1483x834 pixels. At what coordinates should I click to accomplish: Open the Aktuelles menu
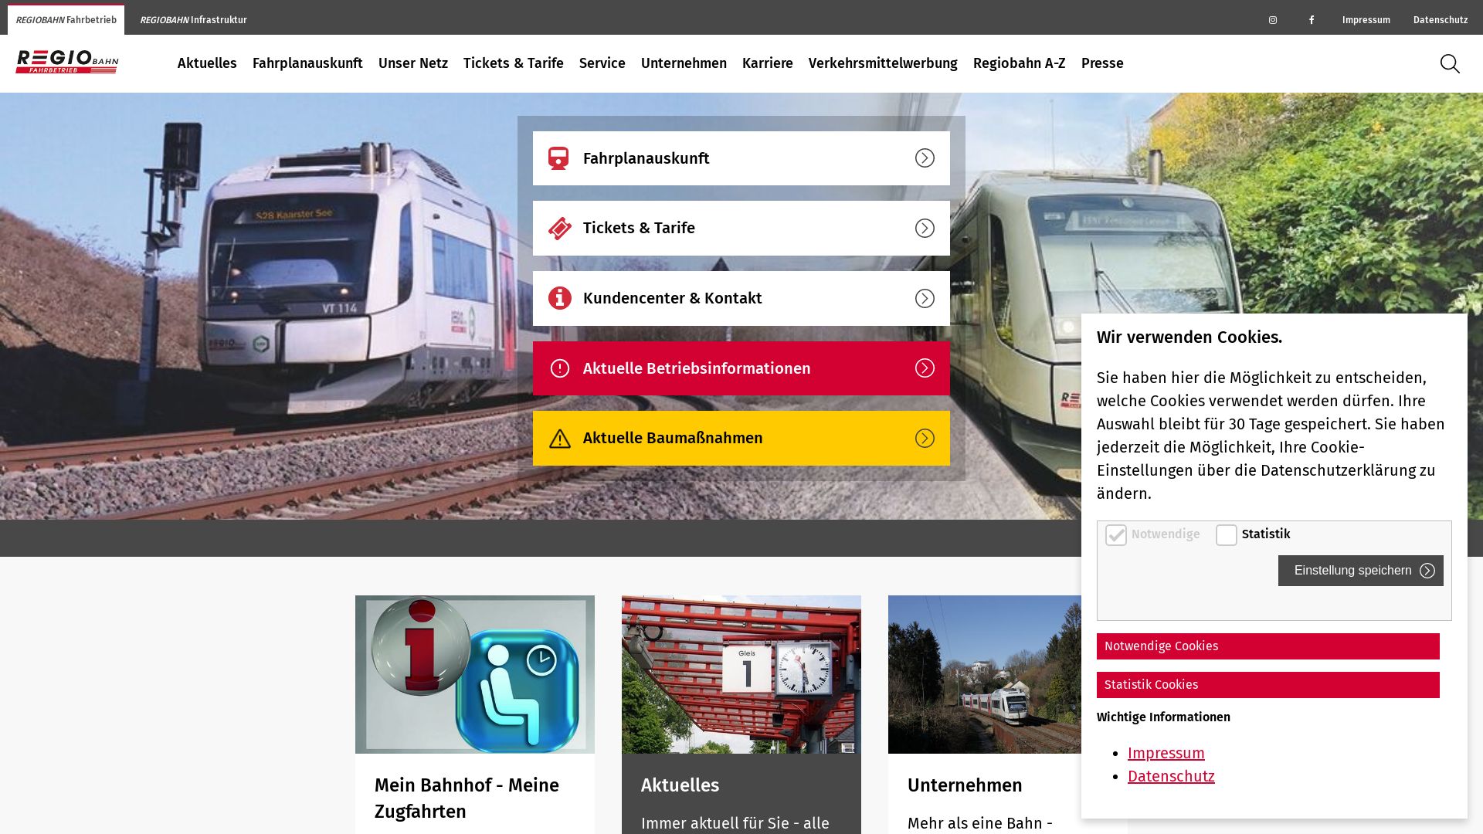point(207,63)
